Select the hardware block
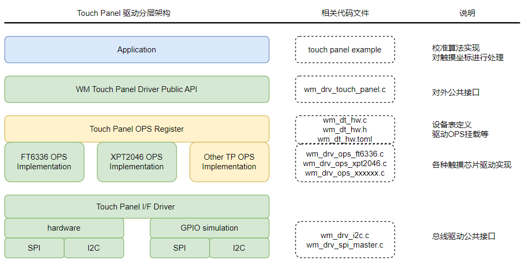This screenshot has width=524, height=265. 64,228
